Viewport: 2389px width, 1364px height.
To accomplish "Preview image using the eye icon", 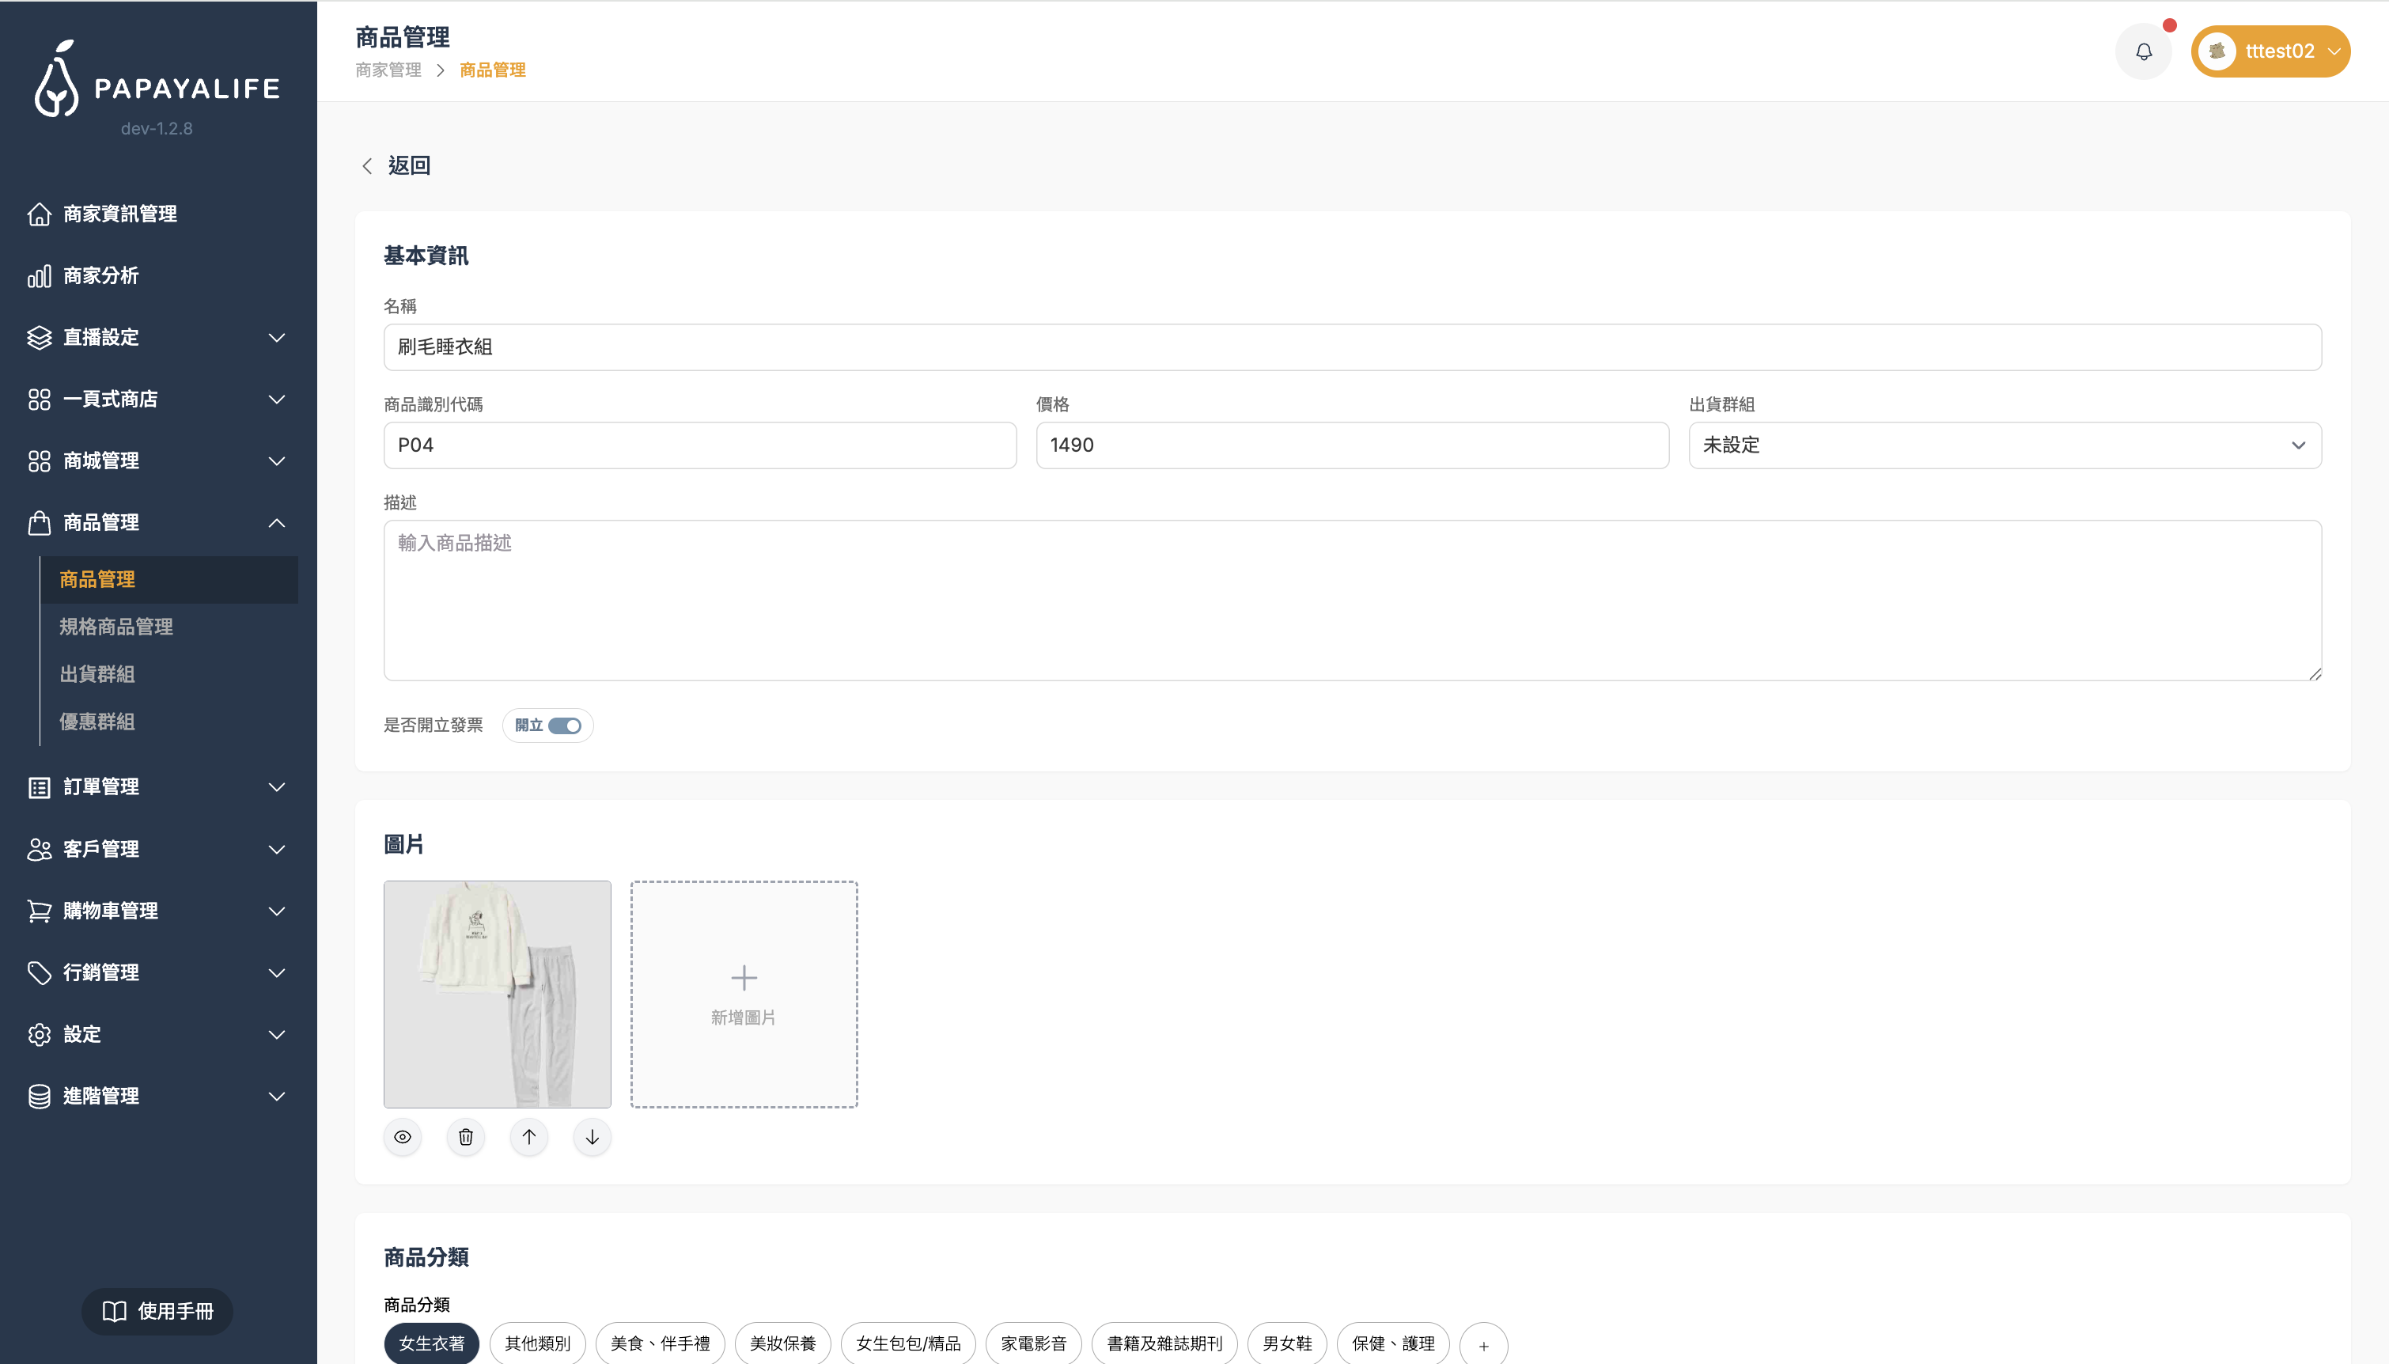I will [403, 1136].
